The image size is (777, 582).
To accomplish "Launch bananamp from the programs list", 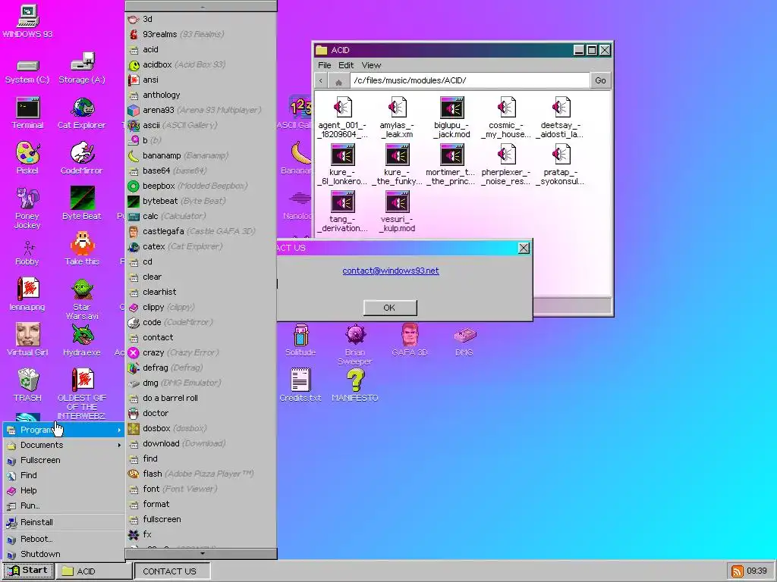I will tap(200, 155).
